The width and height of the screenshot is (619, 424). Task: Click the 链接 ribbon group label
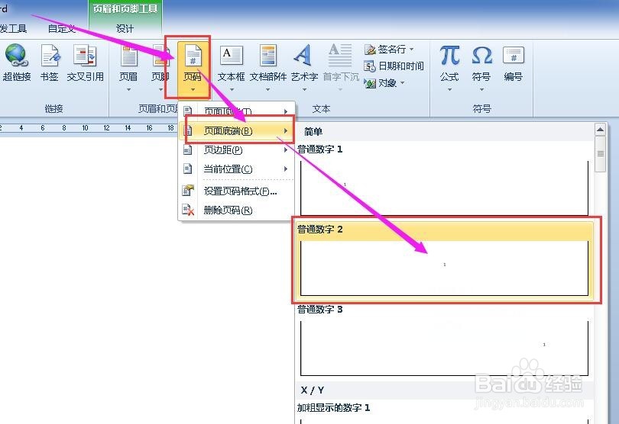[x=53, y=109]
